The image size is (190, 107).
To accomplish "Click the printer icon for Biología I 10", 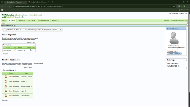I will coord(31,50).
